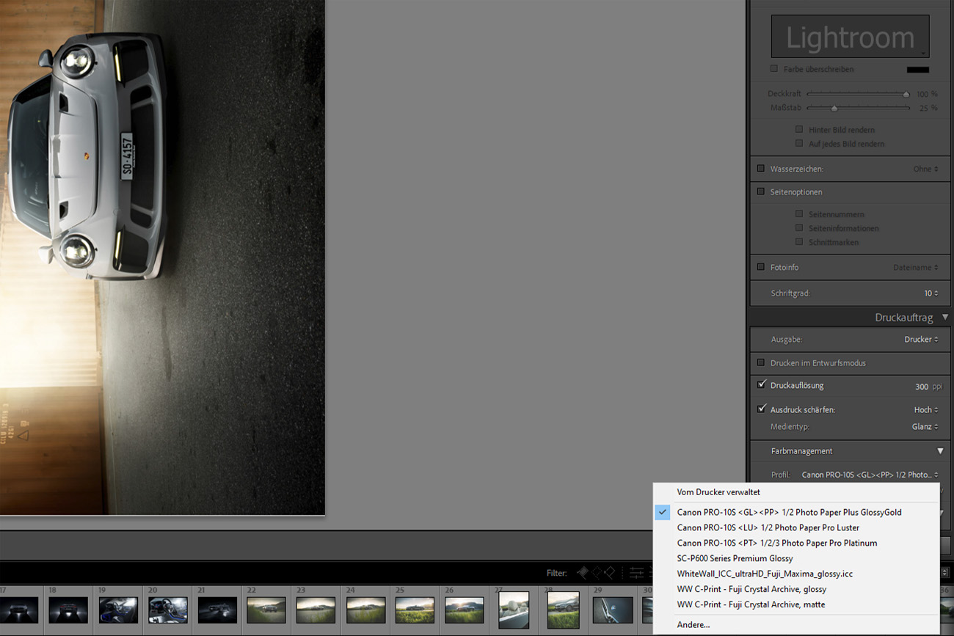Open the Ausdruck schärfen Hoch dropdown
Image resolution: width=954 pixels, height=636 pixels.
pos(926,409)
